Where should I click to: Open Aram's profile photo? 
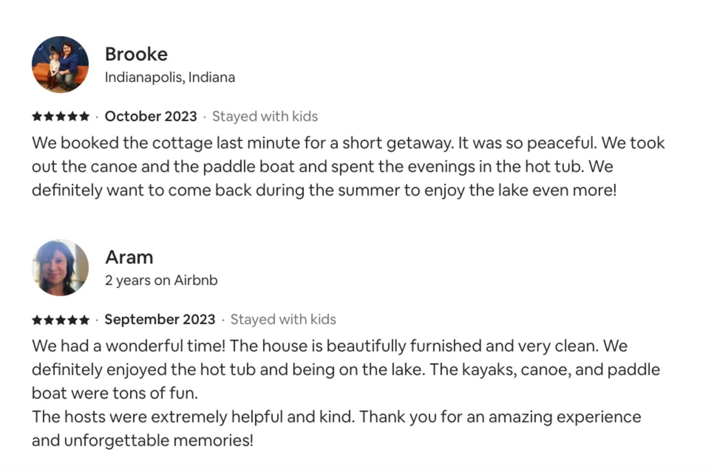60,268
